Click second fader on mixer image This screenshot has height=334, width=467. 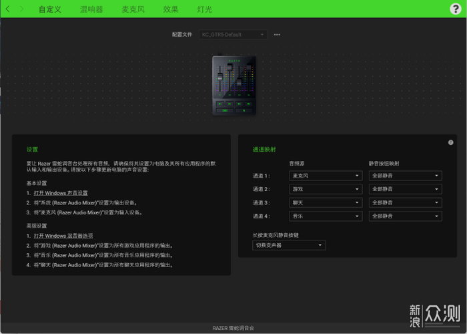pyautogui.click(x=229, y=67)
